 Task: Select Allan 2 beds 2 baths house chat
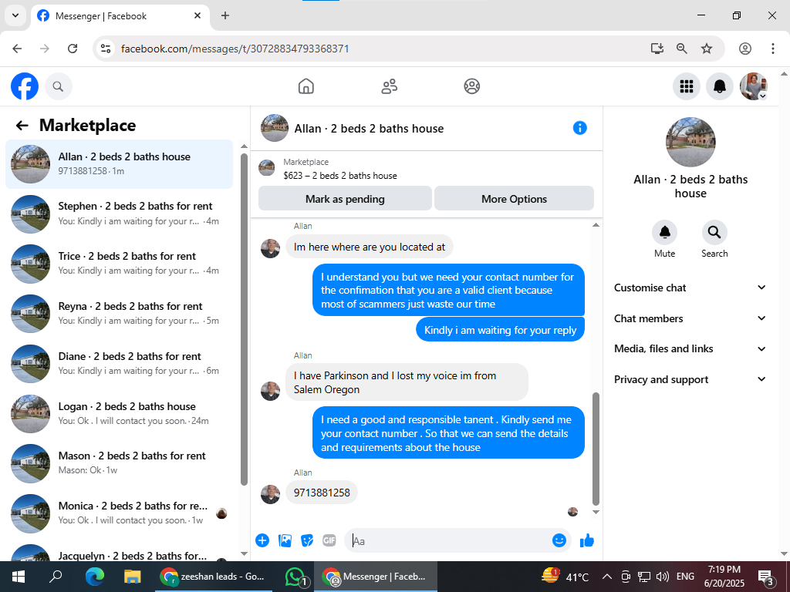[120, 164]
